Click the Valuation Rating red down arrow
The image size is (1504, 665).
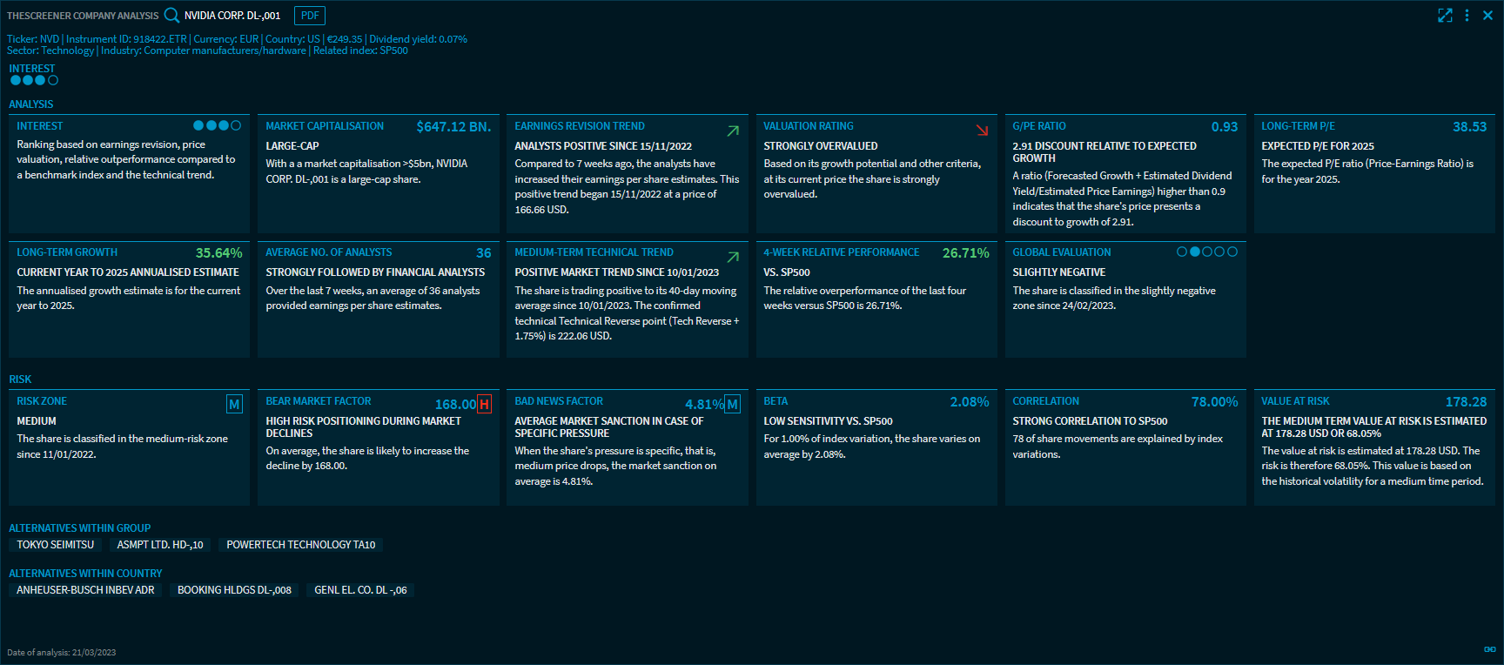[982, 130]
